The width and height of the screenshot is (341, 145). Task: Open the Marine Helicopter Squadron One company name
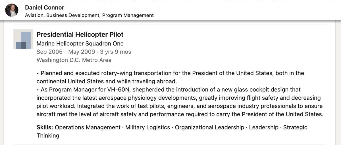click(x=80, y=44)
